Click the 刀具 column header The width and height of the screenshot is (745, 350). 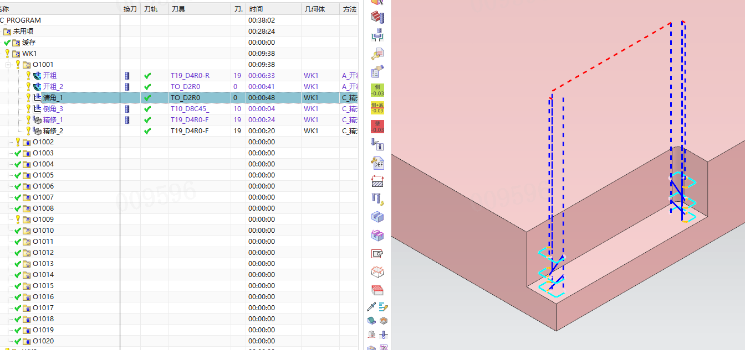tap(178, 9)
